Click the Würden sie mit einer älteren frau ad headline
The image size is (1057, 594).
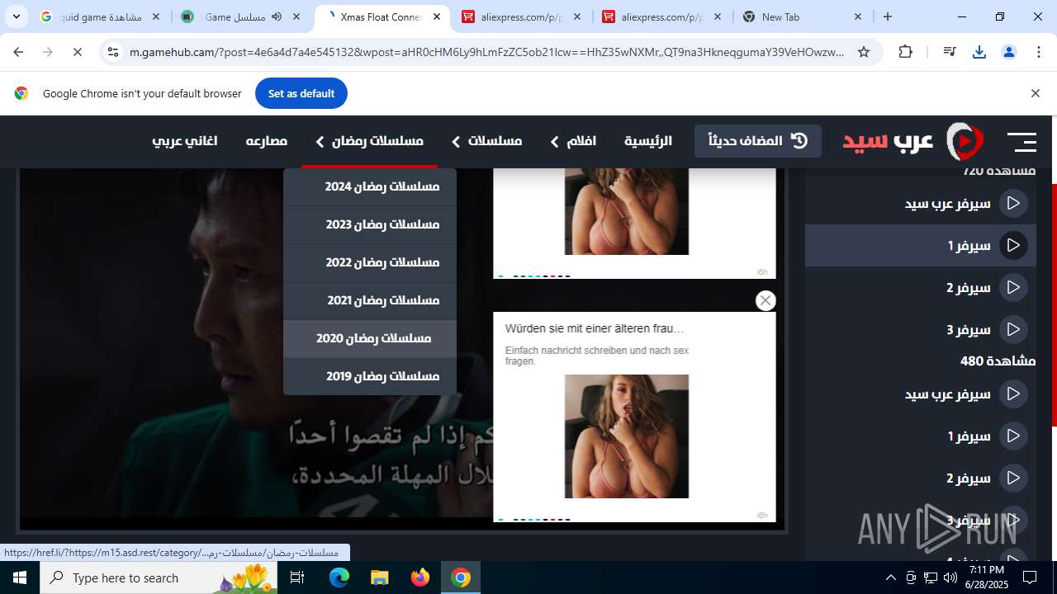click(595, 328)
